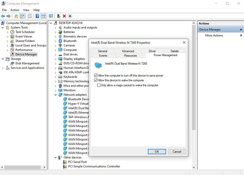Open the Help menu
244x175 pixels.
pos(37,10)
